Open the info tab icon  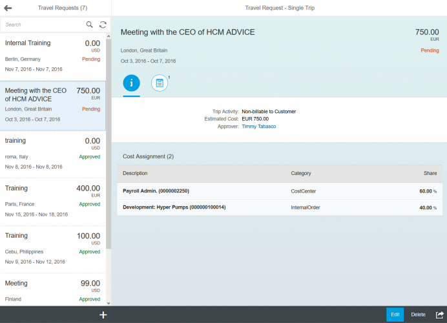(131, 83)
